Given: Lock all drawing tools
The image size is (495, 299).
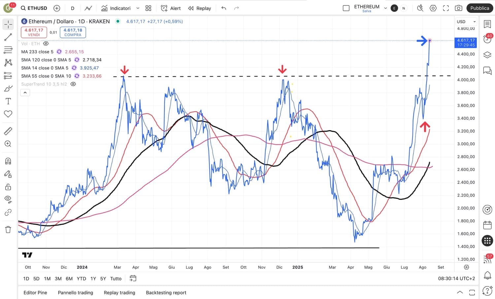Looking at the screenshot, I should (8, 187).
